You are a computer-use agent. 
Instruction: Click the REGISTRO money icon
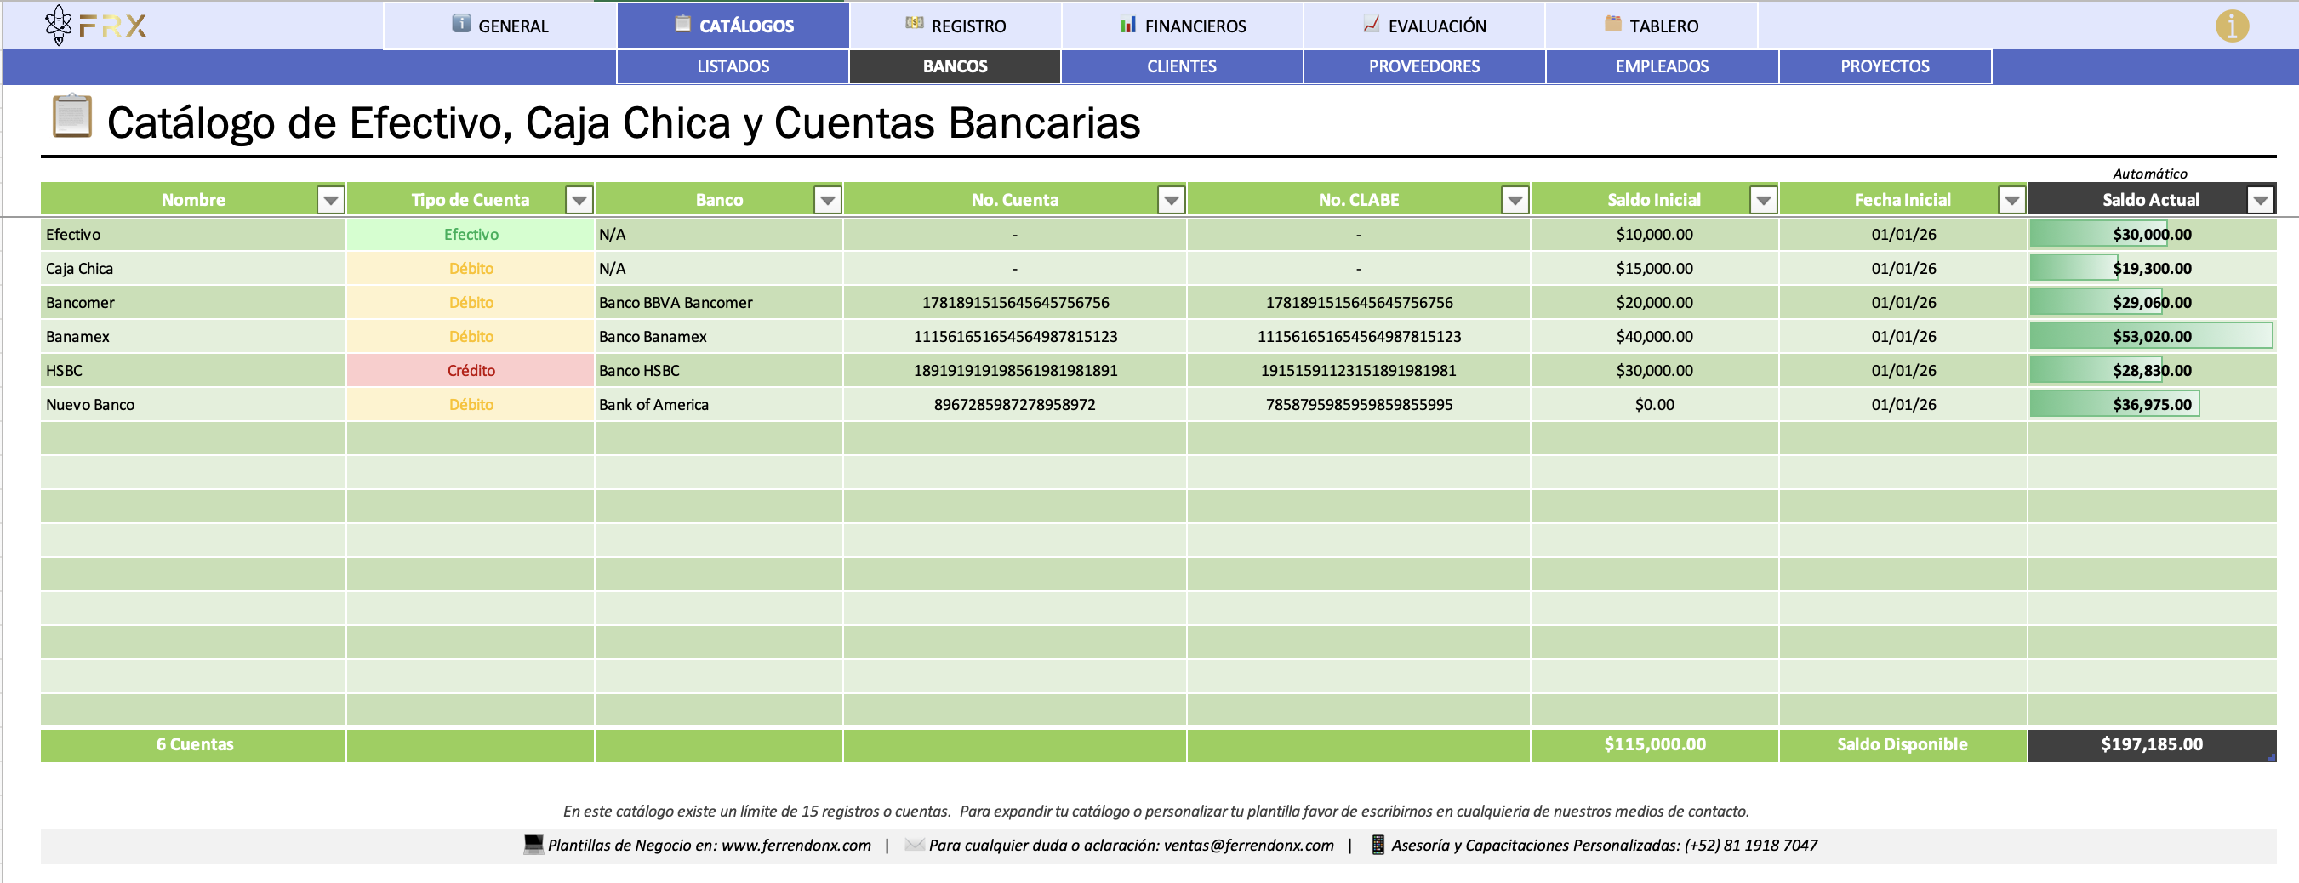click(x=914, y=24)
